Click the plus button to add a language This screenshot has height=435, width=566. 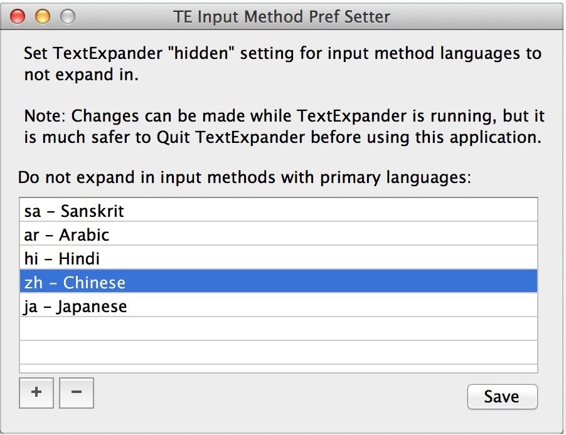(36, 393)
